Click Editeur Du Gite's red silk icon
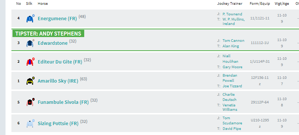The image size is (299, 135). (x=30, y=62)
